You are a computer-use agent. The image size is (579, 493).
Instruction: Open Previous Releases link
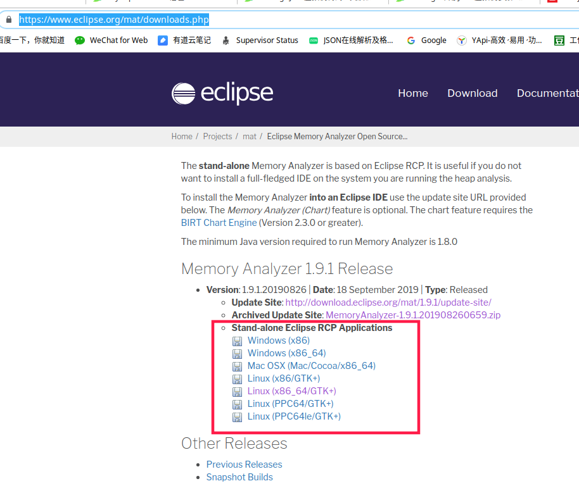(x=244, y=465)
